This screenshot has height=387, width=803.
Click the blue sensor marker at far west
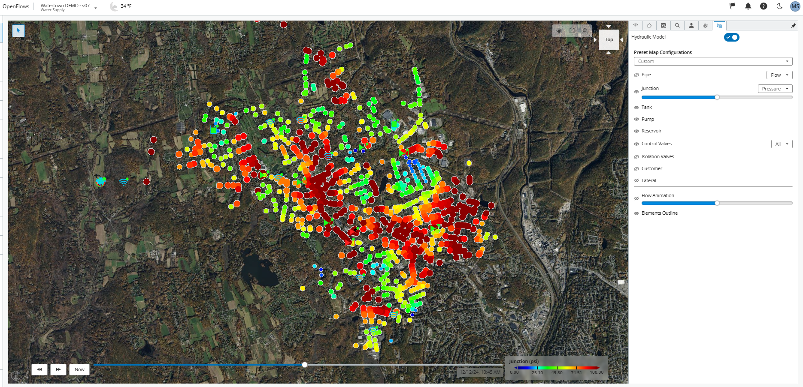pyautogui.click(x=101, y=182)
